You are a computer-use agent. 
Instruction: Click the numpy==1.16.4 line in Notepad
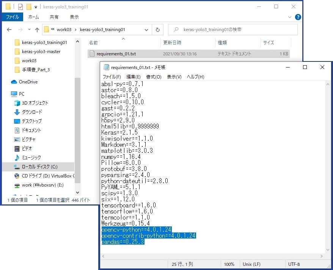click(121, 157)
